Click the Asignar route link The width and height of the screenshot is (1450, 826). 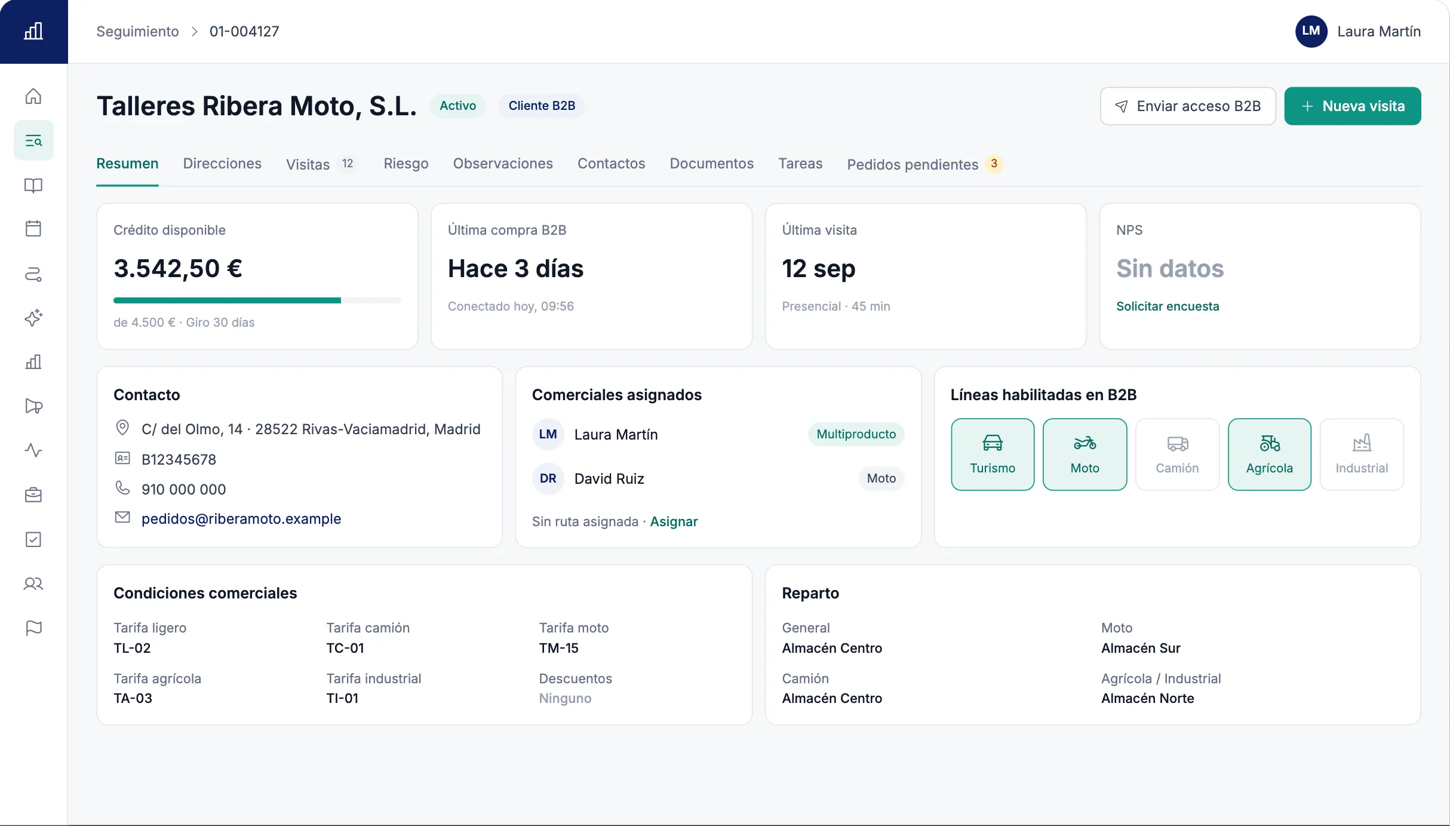pyautogui.click(x=674, y=521)
